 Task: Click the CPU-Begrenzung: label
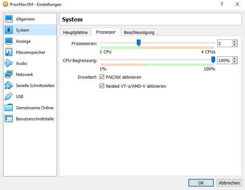(x=80, y=61)
